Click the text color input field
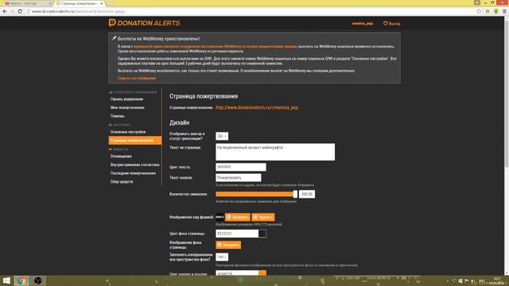Image resolution: width=509 pixels, height=286 pixels. tap(241, 167)
